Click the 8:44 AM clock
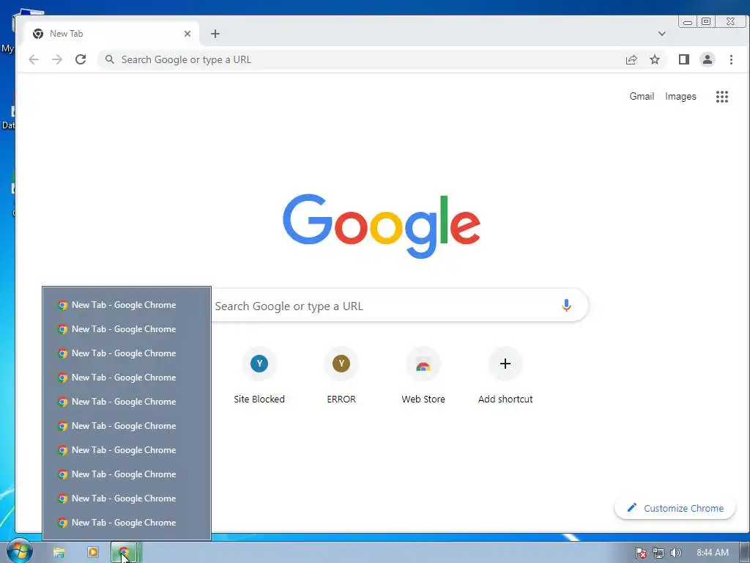The image size is (750, 563). coord(713,553)
